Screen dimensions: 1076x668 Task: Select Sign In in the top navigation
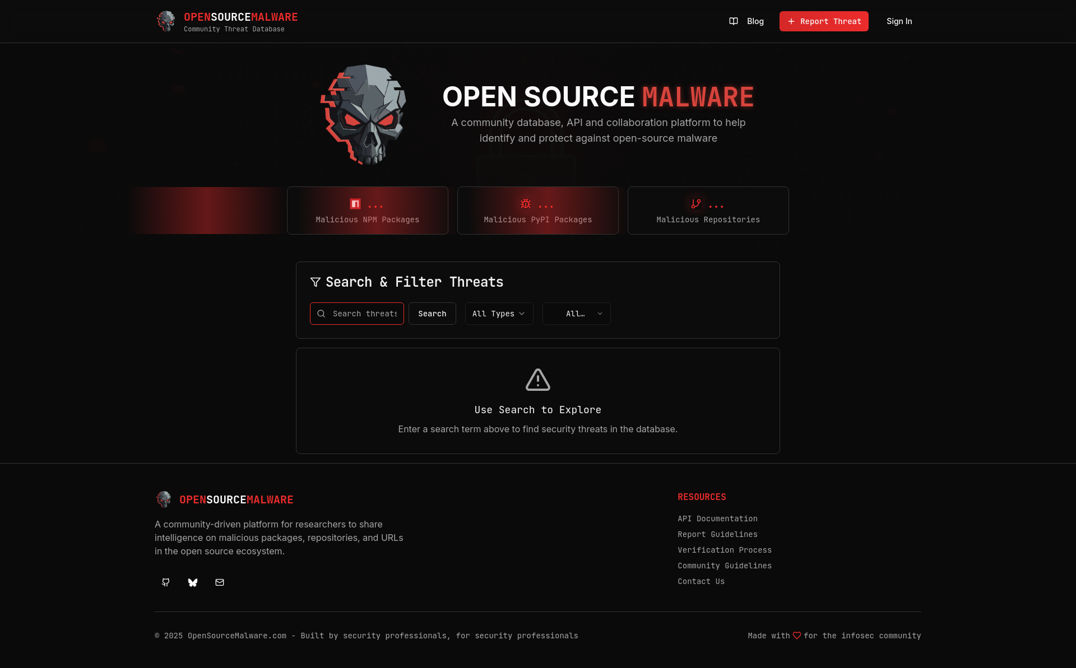point(899,21)
